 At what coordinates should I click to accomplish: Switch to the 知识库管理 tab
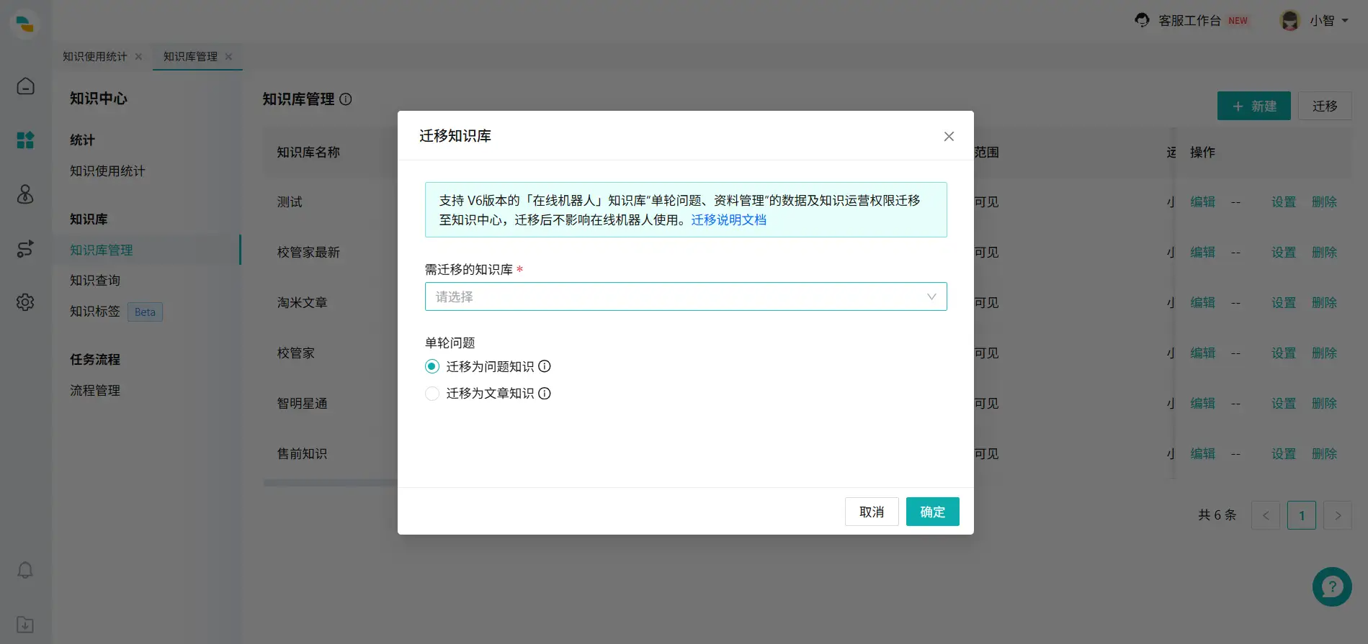pos(190,56)
